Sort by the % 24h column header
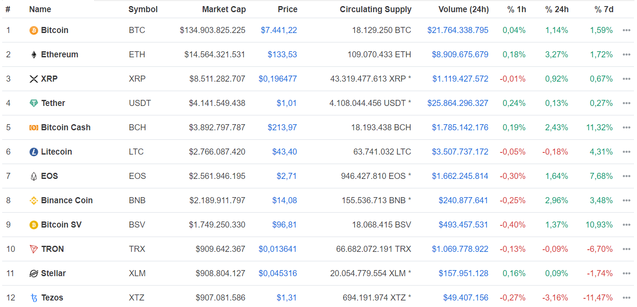Viewport: 637px width, 307px height. click(x=557, y=9)
